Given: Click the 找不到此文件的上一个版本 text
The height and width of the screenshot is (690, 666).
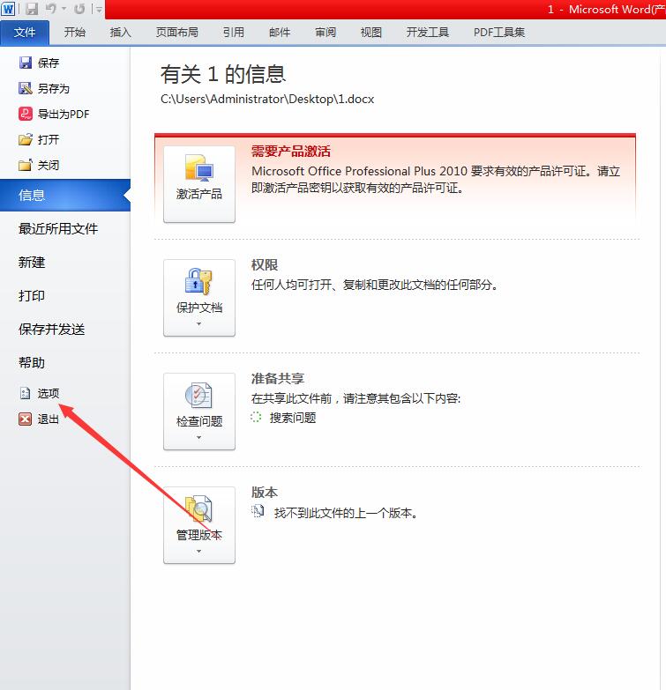Looking at the screenshot, I should coord(346,513).
